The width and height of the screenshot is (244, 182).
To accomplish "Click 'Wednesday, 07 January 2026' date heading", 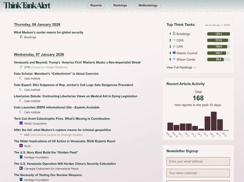I will [39, 55].
